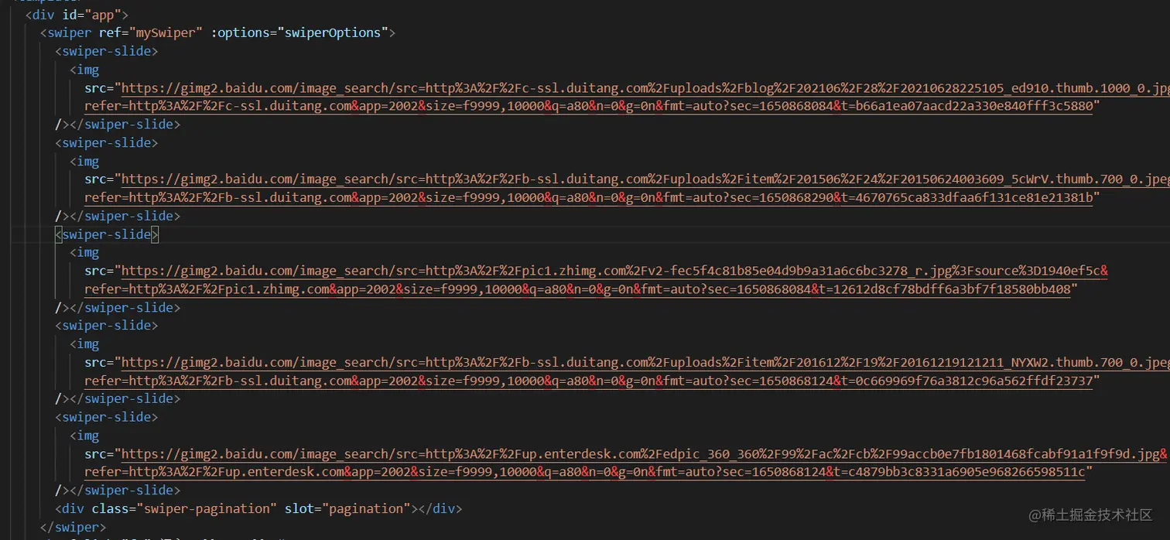Select the "swiperOptions" options binding value
The height and width of the screenshot is (540, 1170).
click(x=334, y=32)
